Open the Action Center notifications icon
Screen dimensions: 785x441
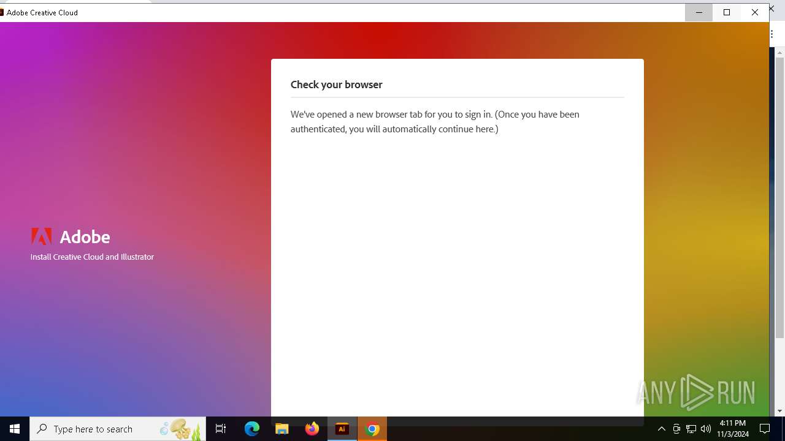pos(765,429)
